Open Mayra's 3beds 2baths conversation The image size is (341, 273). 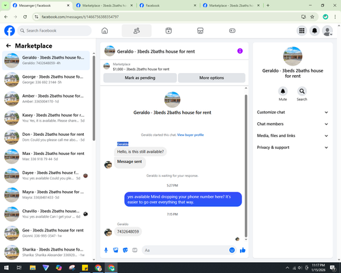tap(46, 195)
